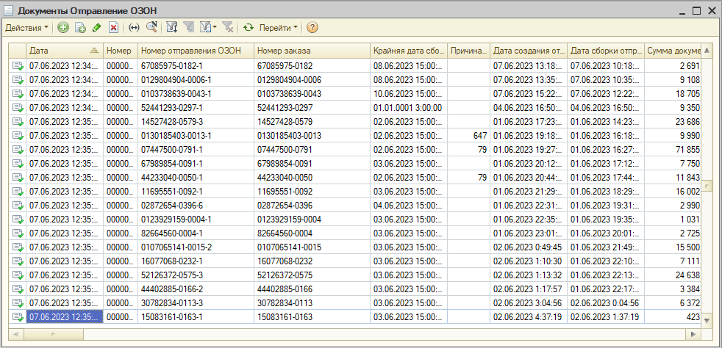Sort by the Дата column header
The width and height of the screenshot is (722, 348).
tap(65, 51)
